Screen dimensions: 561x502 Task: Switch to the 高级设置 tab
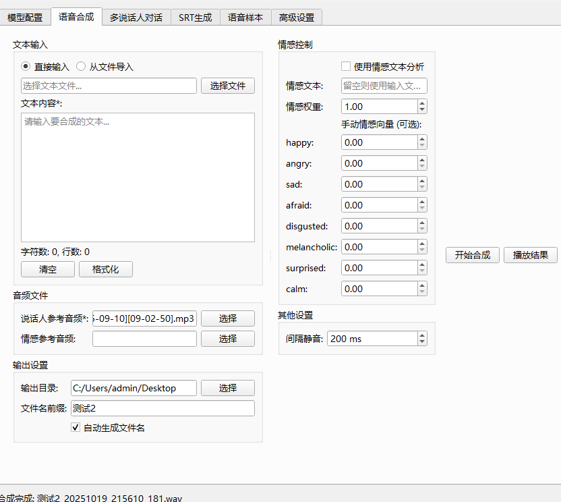[297, 18]
